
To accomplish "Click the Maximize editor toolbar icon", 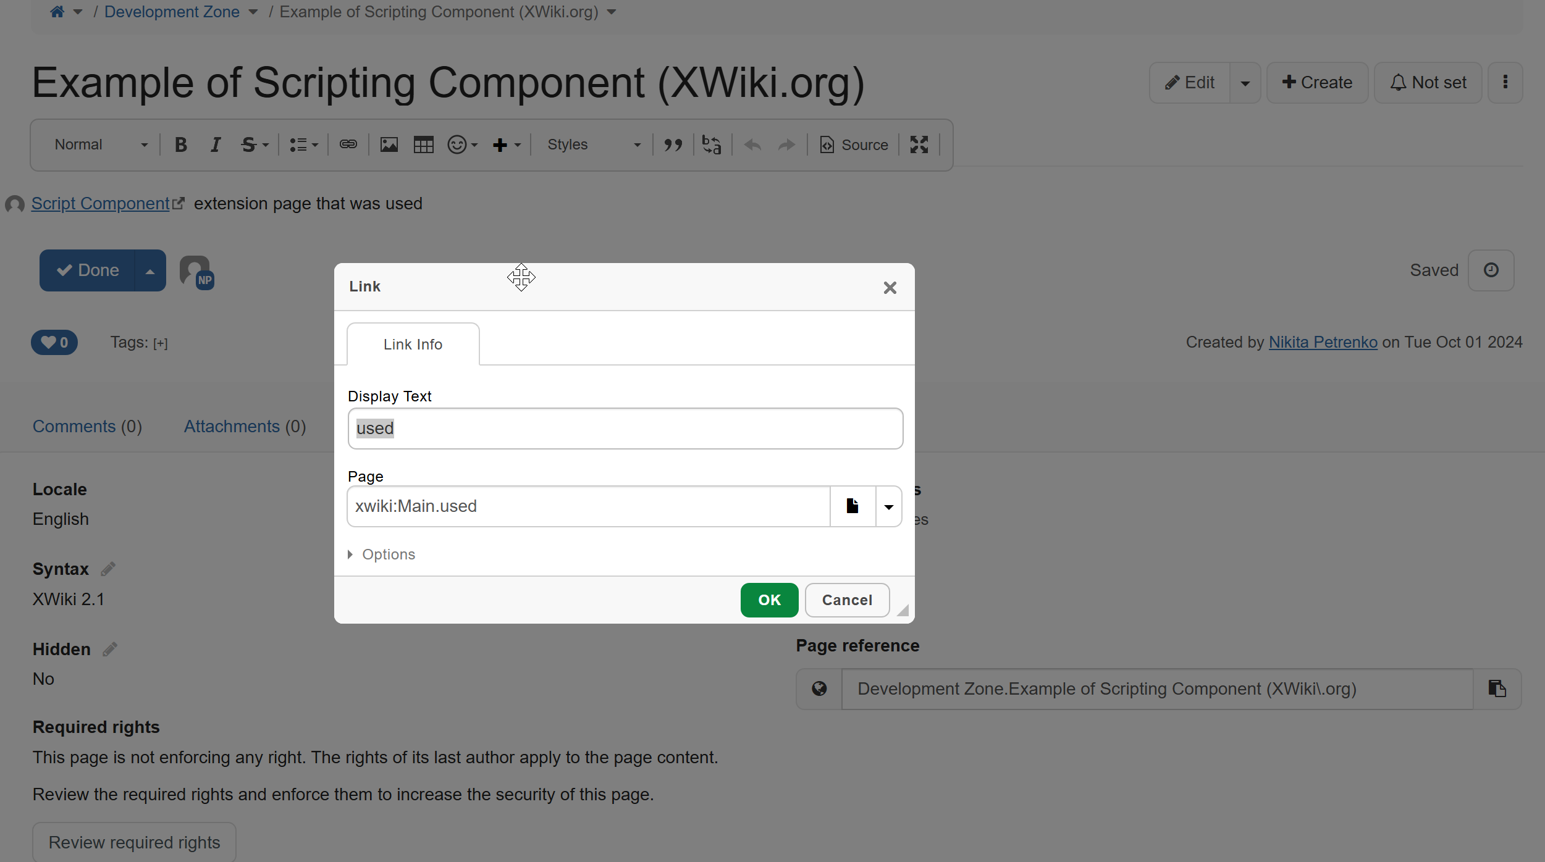I will 919,144.
